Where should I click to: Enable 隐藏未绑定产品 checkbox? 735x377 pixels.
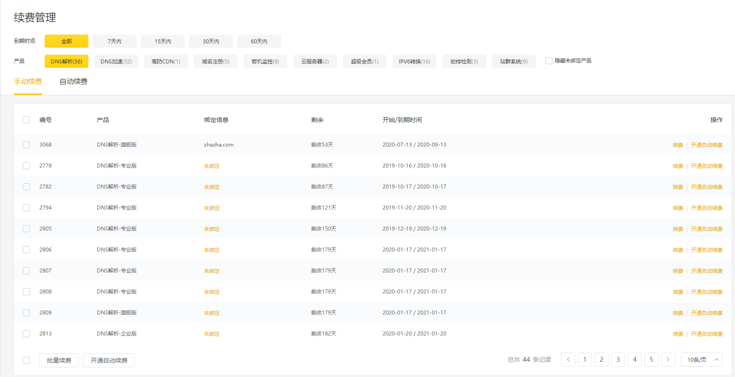(549, 61)
